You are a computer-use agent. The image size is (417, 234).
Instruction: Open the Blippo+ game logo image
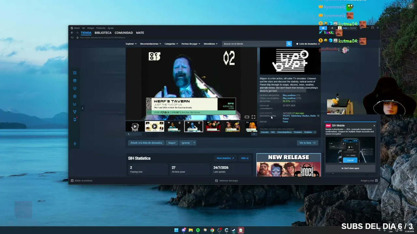290,61
